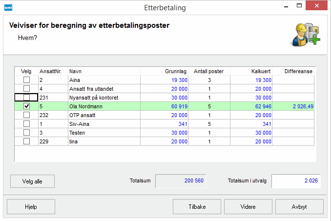Click the Totalsum i utvalg field
331x221 pixels.
point(296,181)
